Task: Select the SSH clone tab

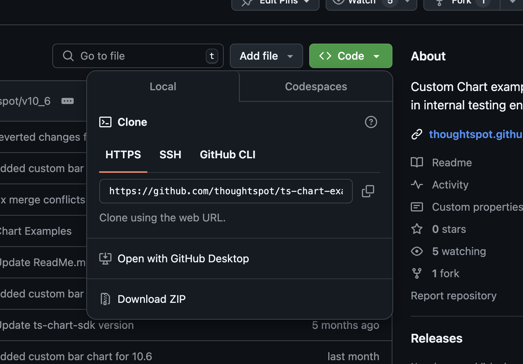Action: tap(170, 155)
